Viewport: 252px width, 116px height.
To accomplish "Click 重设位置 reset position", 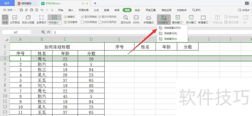I will (232, 22).
